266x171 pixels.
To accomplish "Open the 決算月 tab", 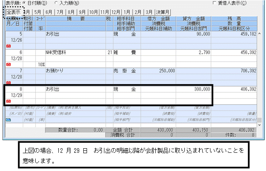I will pos(162,12).
